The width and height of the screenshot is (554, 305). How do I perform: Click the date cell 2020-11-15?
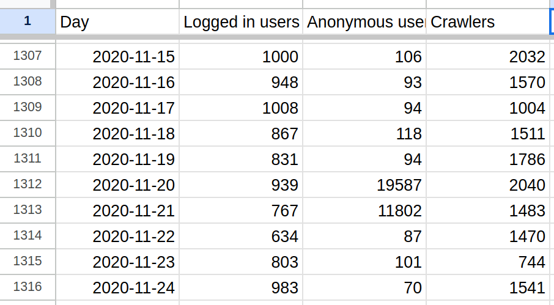117,56
